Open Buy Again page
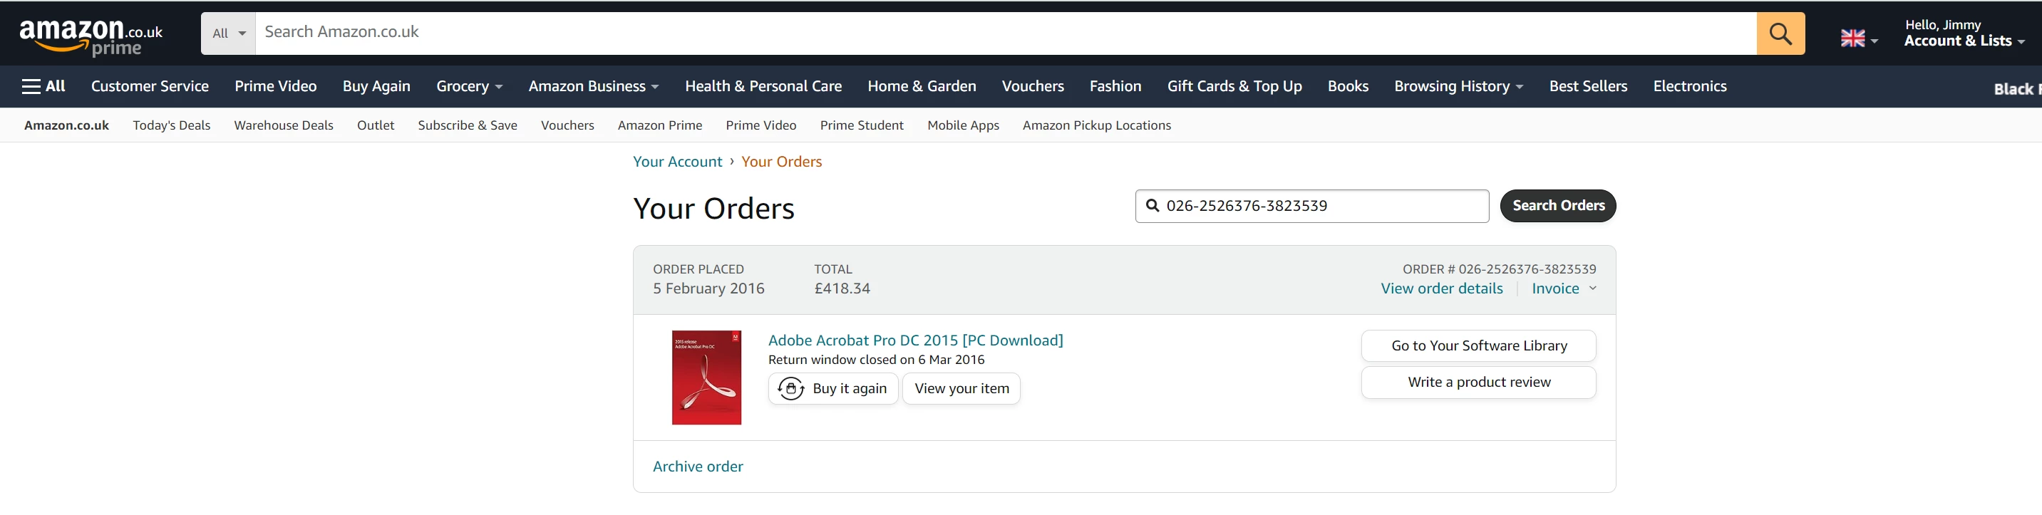Image resolution: width=2042 pixels, height=515 pixels. [376, 86]
